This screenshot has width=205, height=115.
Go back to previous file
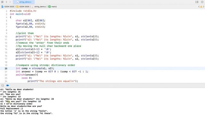click(x=6, y=2)
